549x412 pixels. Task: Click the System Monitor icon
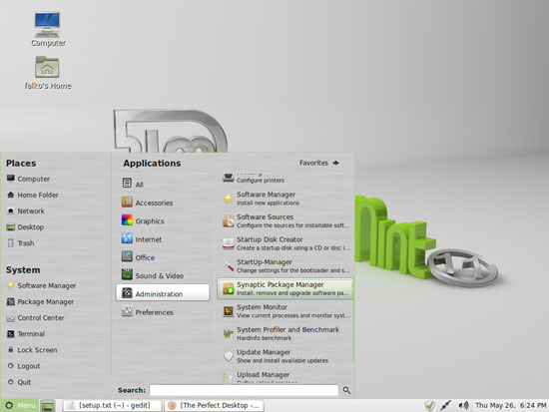229,311
